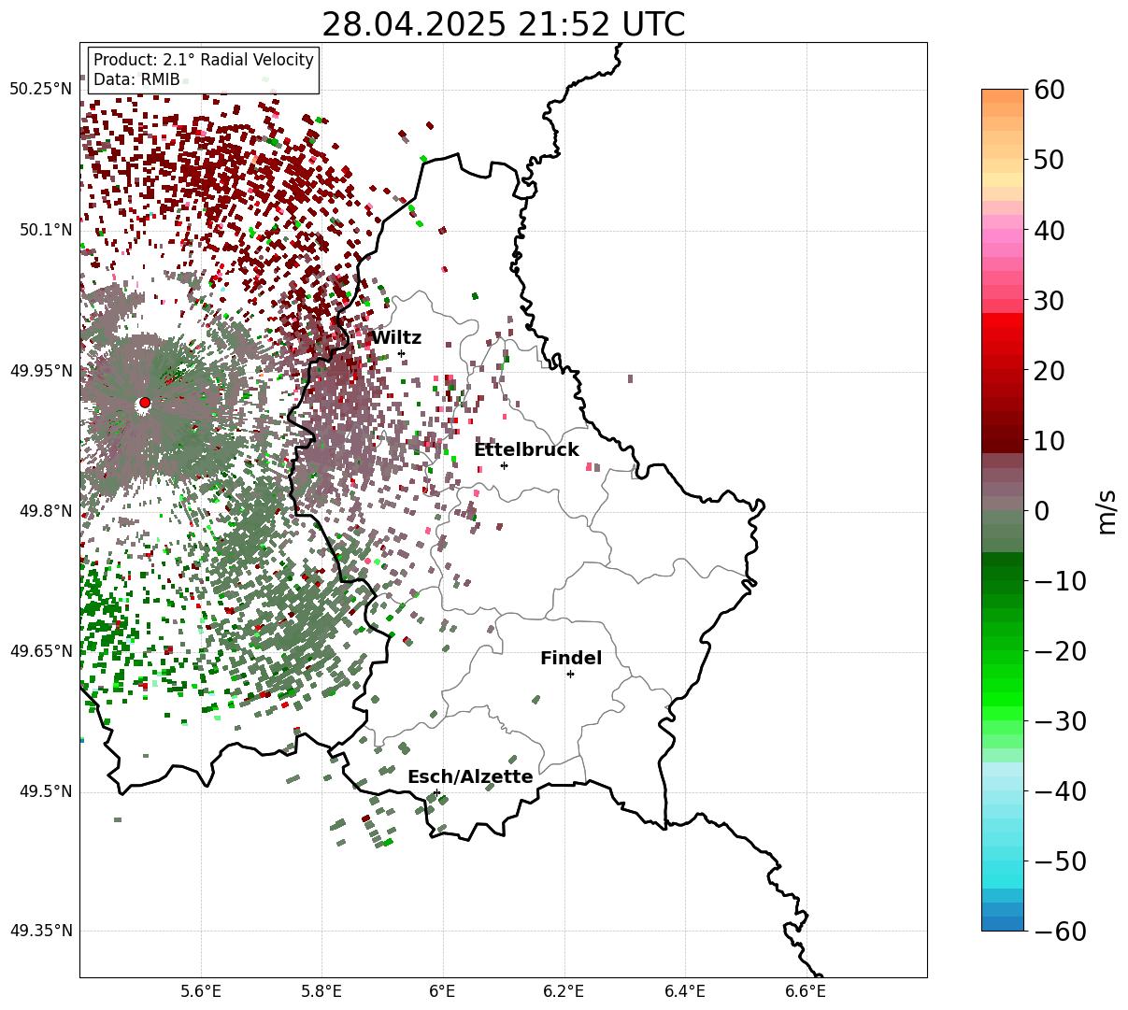This screenshot has width=1128, height=1010.
Task: Click 'Product: 2.1° Radial Velocity' legend text
Action: 204,60
